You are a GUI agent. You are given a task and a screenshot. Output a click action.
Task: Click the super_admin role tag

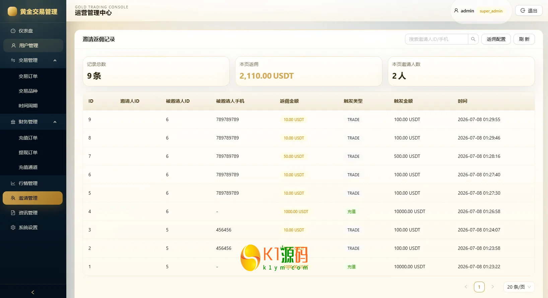491,11
